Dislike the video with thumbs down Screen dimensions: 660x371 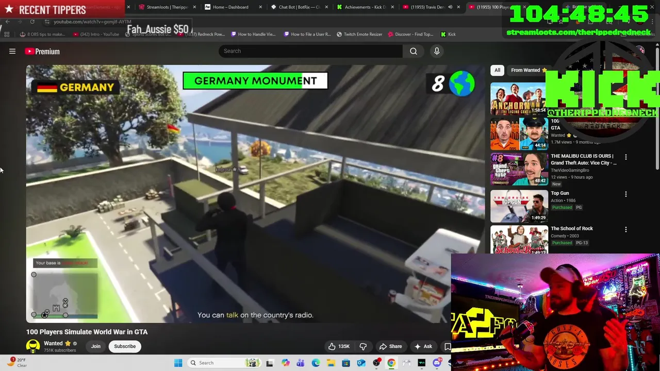(x=363, y=346)
